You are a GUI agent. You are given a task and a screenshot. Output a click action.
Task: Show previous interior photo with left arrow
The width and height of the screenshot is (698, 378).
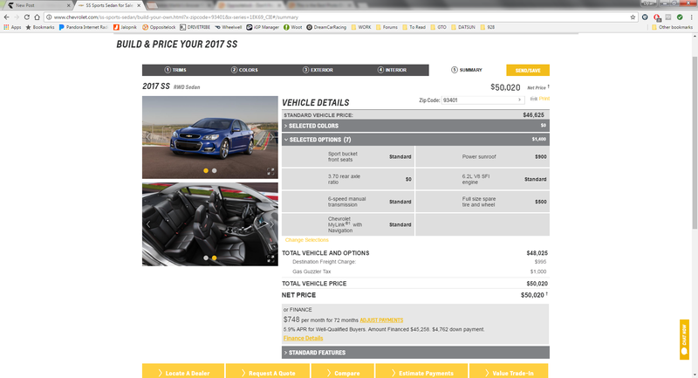[148, 224]
